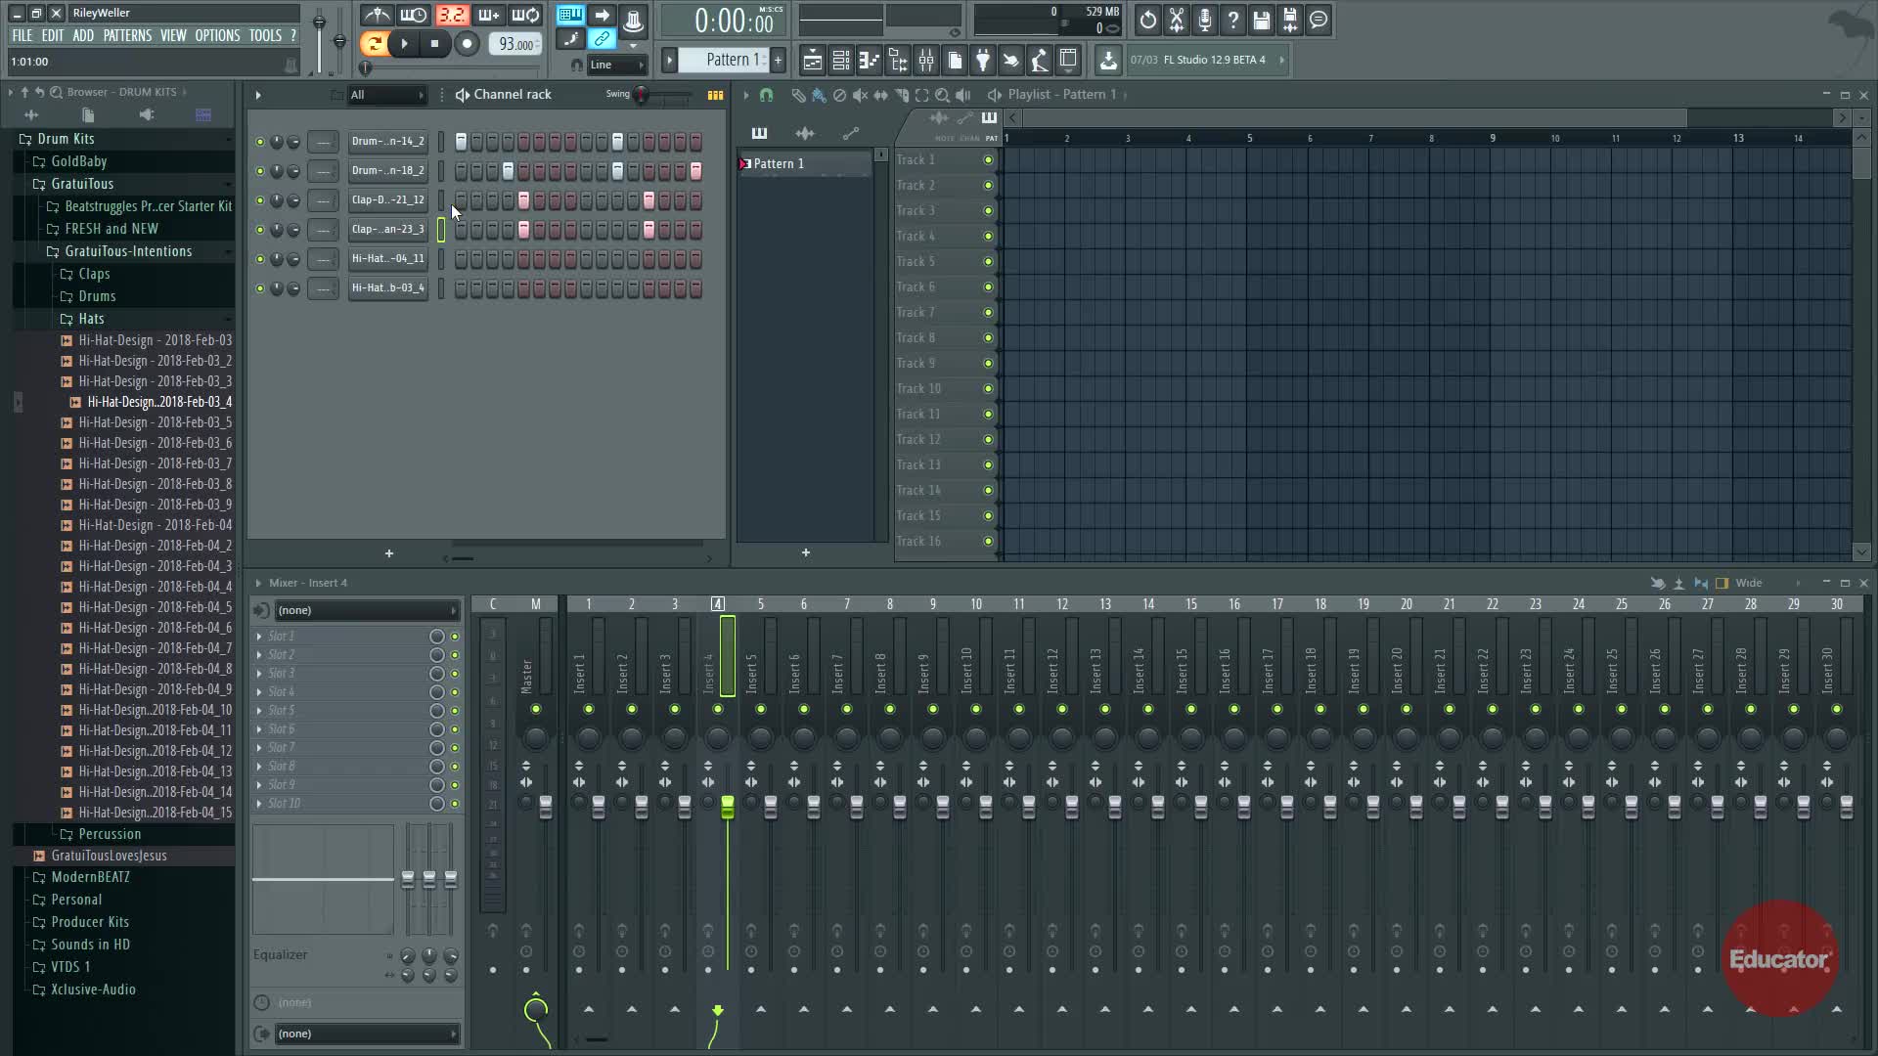Click the Save project floppy icon
The height and width of the screenshot is (1056, 1878).
point(1261,20)
